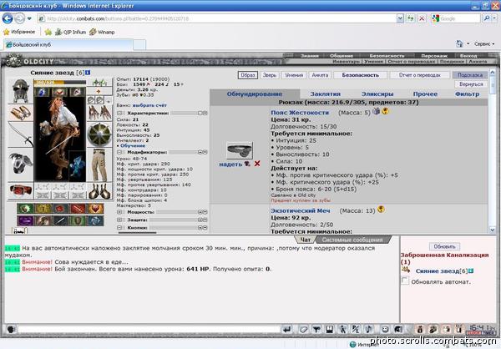
Task: Use the red heart skill icon
Action: click(95, 209)
